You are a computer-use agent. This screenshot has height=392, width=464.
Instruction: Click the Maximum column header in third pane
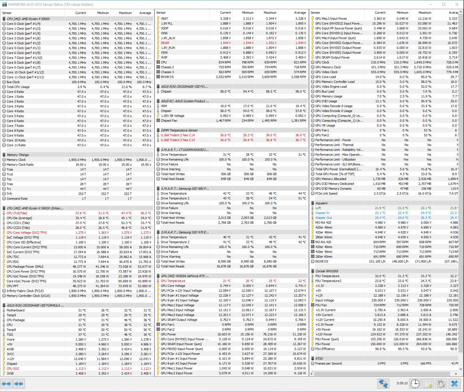pos(421,13)
